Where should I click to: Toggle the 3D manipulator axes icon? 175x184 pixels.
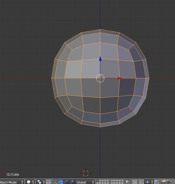(x=55, y=182)
